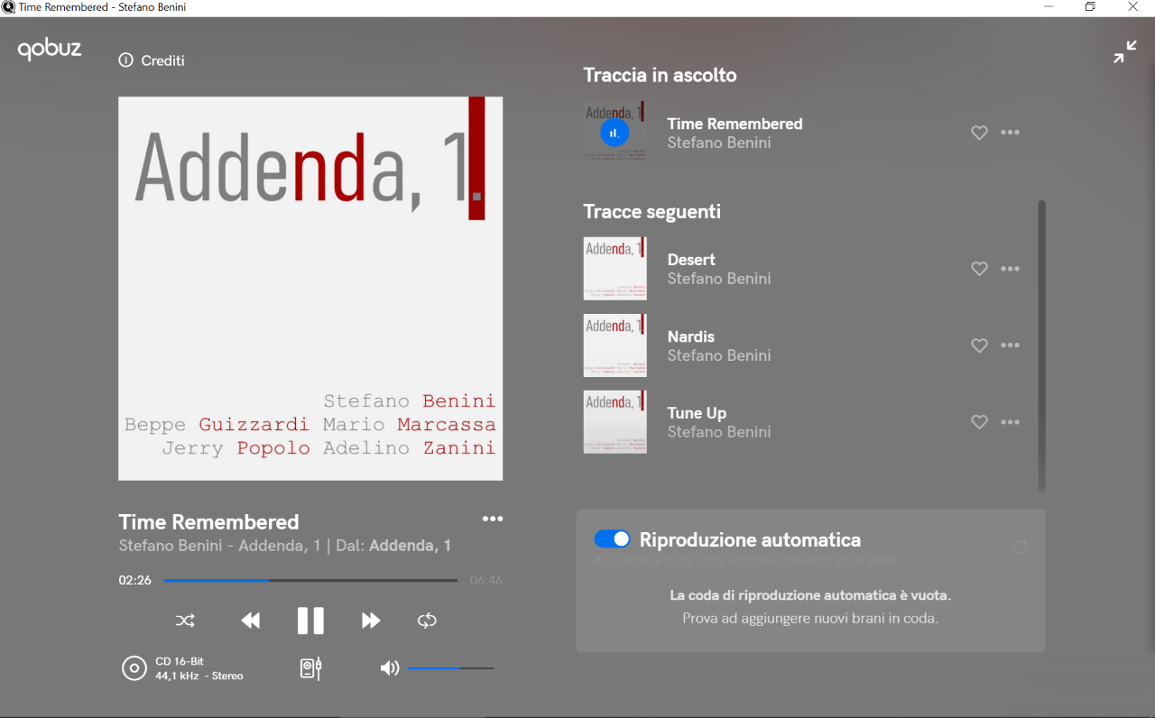Turn off Riproduzione automatica switch
Screen dimensions: 1155x718
(612, 539)
